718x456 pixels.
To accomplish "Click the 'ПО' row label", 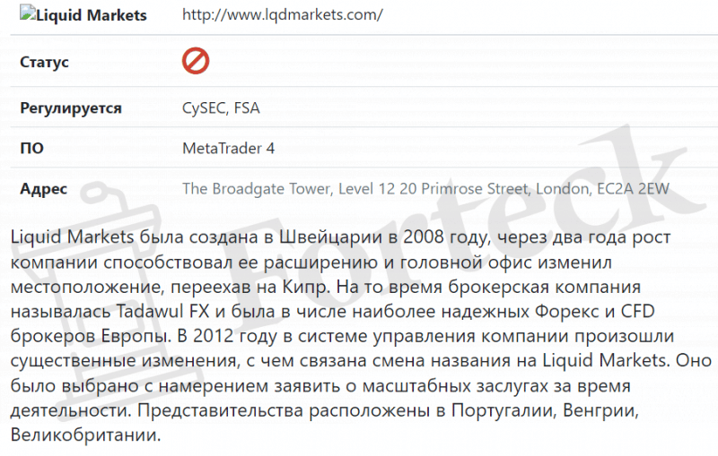I will 31,149.
